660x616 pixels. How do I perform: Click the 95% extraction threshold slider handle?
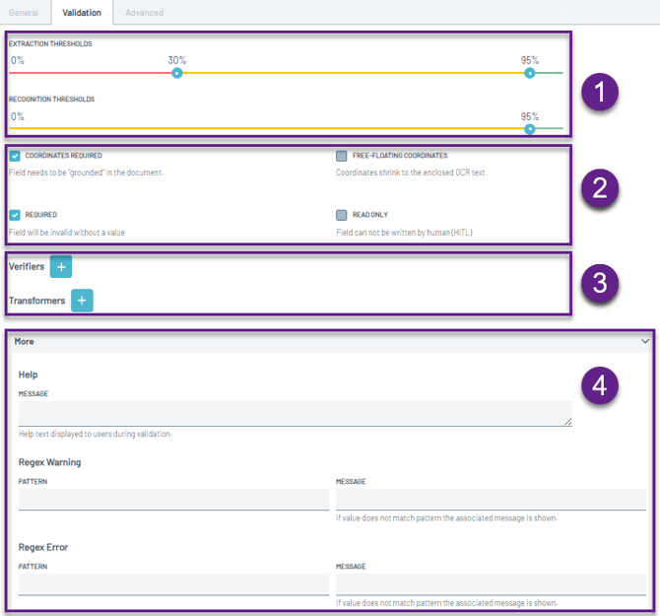(x=530, y=73)
